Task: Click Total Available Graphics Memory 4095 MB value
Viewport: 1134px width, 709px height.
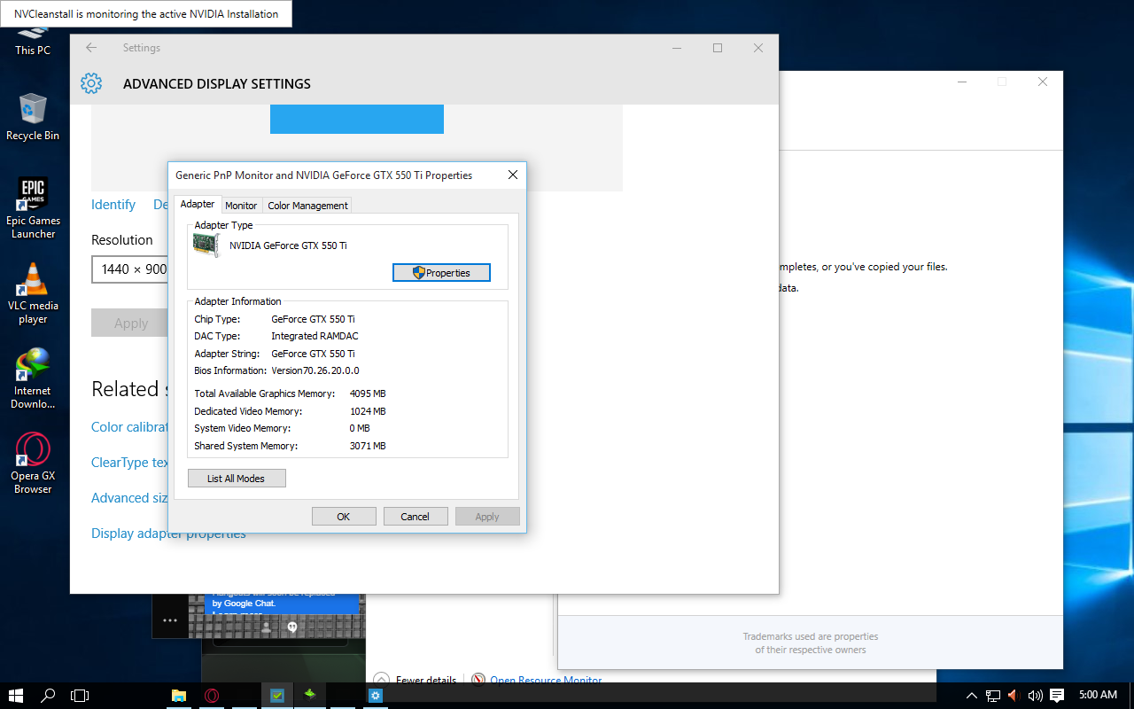Action: 368,393
